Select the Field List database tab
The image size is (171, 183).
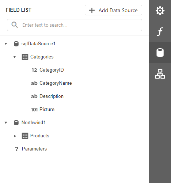coord(160,53)
